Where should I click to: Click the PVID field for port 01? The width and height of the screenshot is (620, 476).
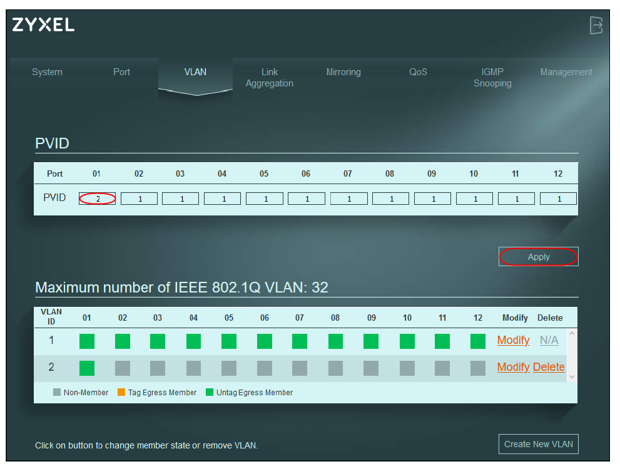click(x=97, y=199)
